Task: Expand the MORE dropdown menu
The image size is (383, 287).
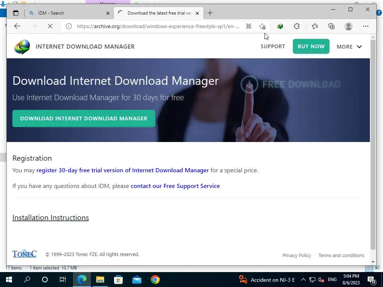Action: coord(349,47)
